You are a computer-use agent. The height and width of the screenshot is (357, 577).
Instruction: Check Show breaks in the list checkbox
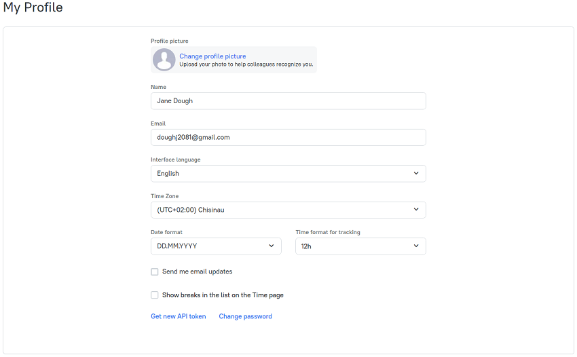[155, 295]
